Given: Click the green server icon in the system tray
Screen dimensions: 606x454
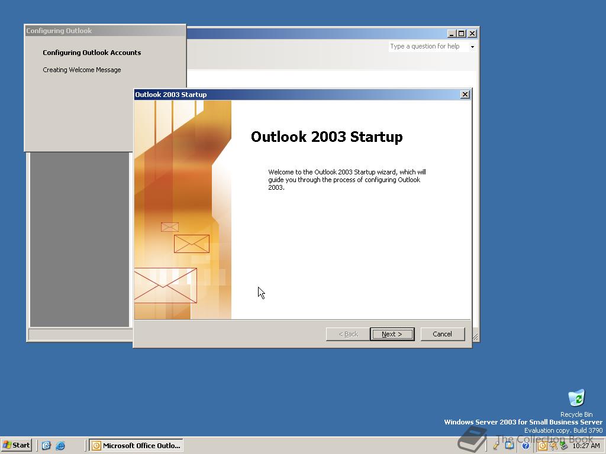Looking at the screenshot, I should pyautogui.click(x=564, y=446).
